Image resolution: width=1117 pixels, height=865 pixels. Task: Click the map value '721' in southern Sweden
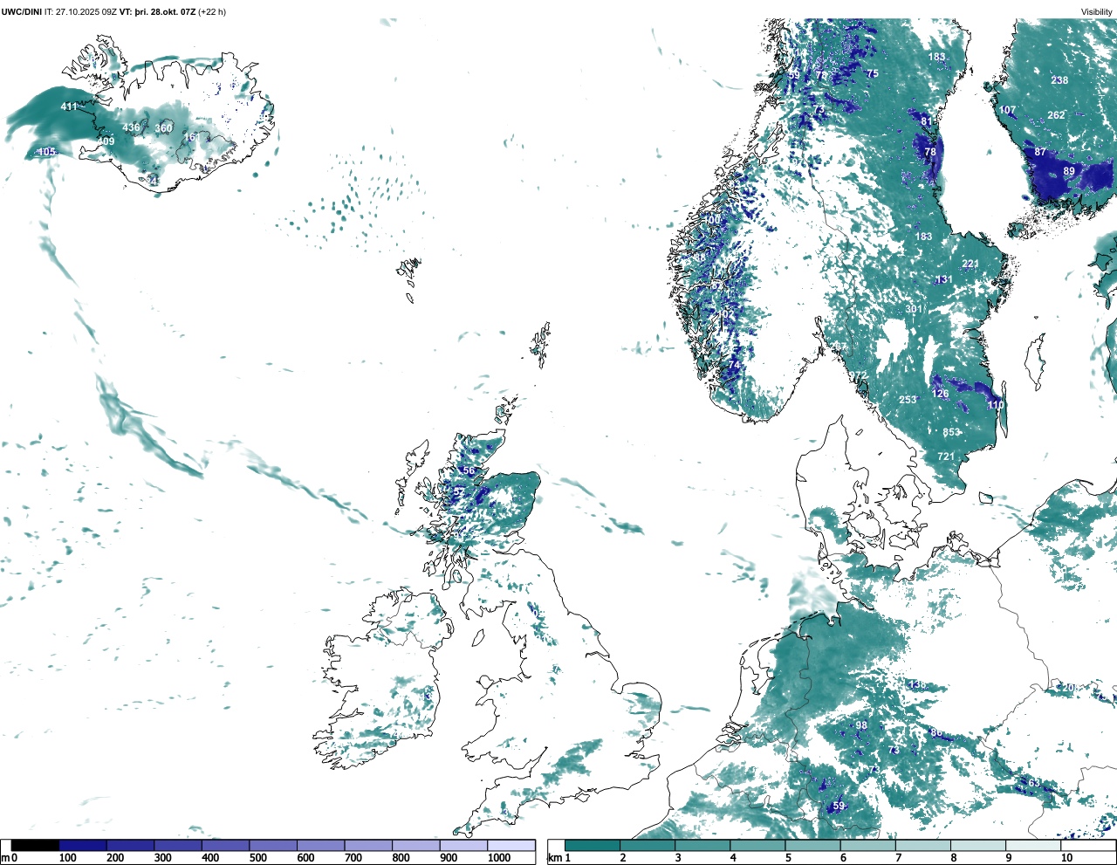pyautogui.click(x=946, y=457)
